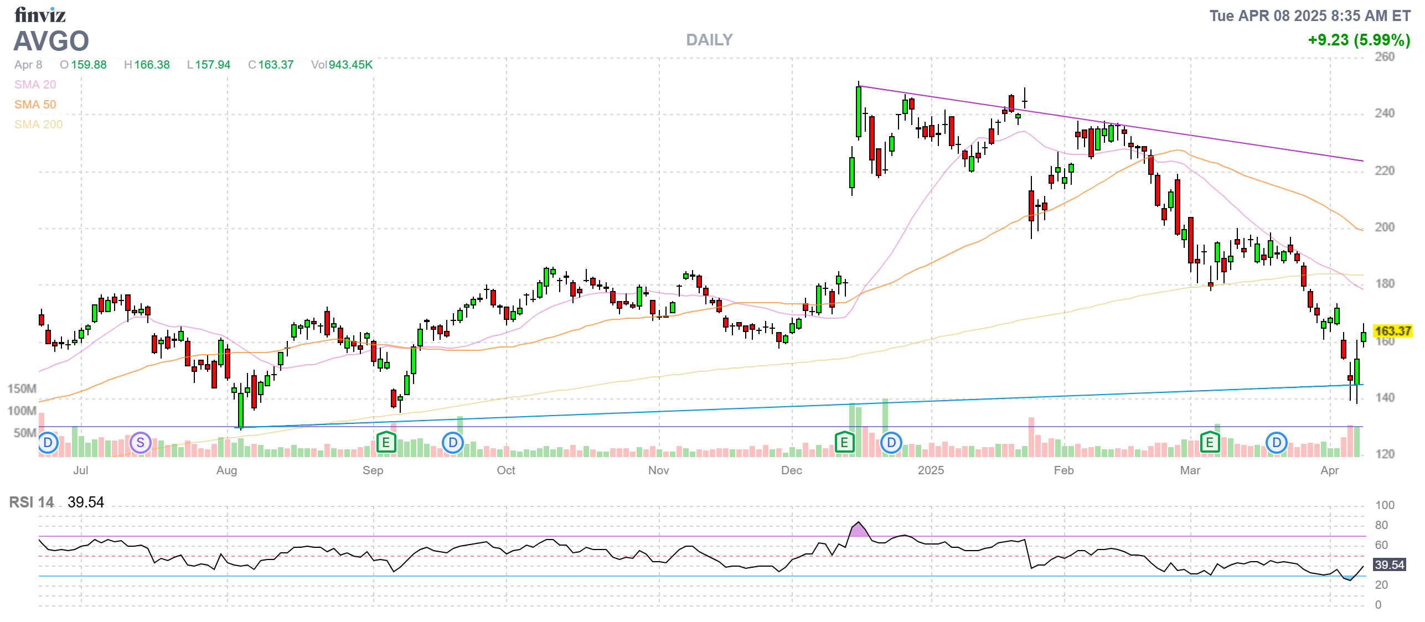This screenshot has height=622, width=1425.
Task: Click the yellow 163.37 current price tag
Action: pyautogui.click(x=1392, y=331)
